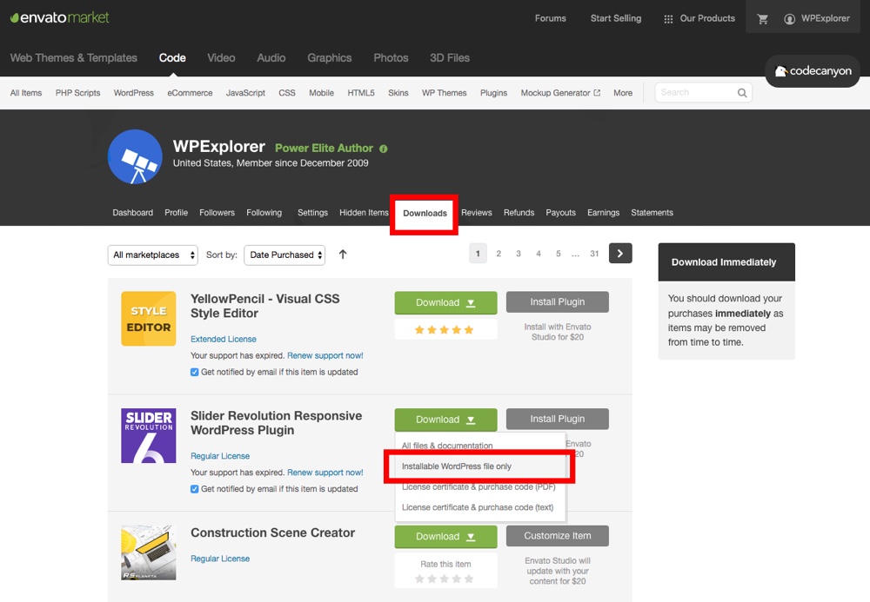Expand the Construction Scene Creator Download dropdown
This screenshot has height=602, width=870.
point(445,536)
